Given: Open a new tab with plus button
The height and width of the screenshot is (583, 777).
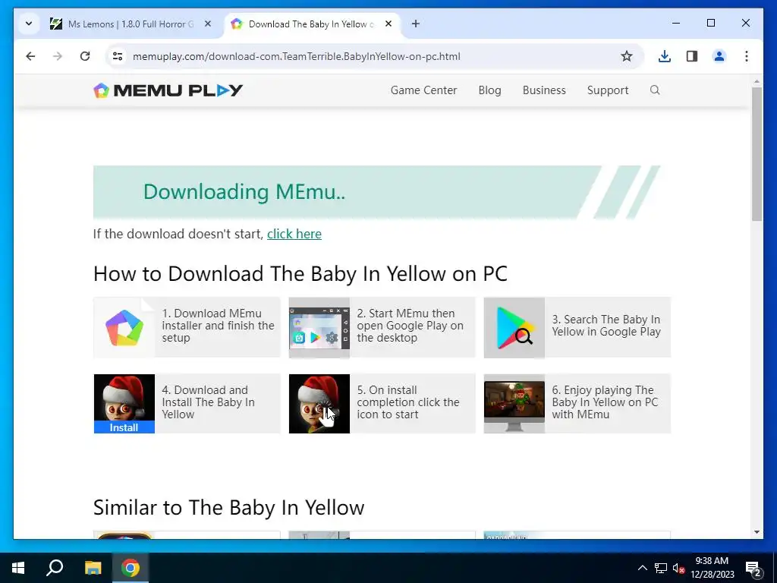Looking at the screenshot, I should (416, 24).
